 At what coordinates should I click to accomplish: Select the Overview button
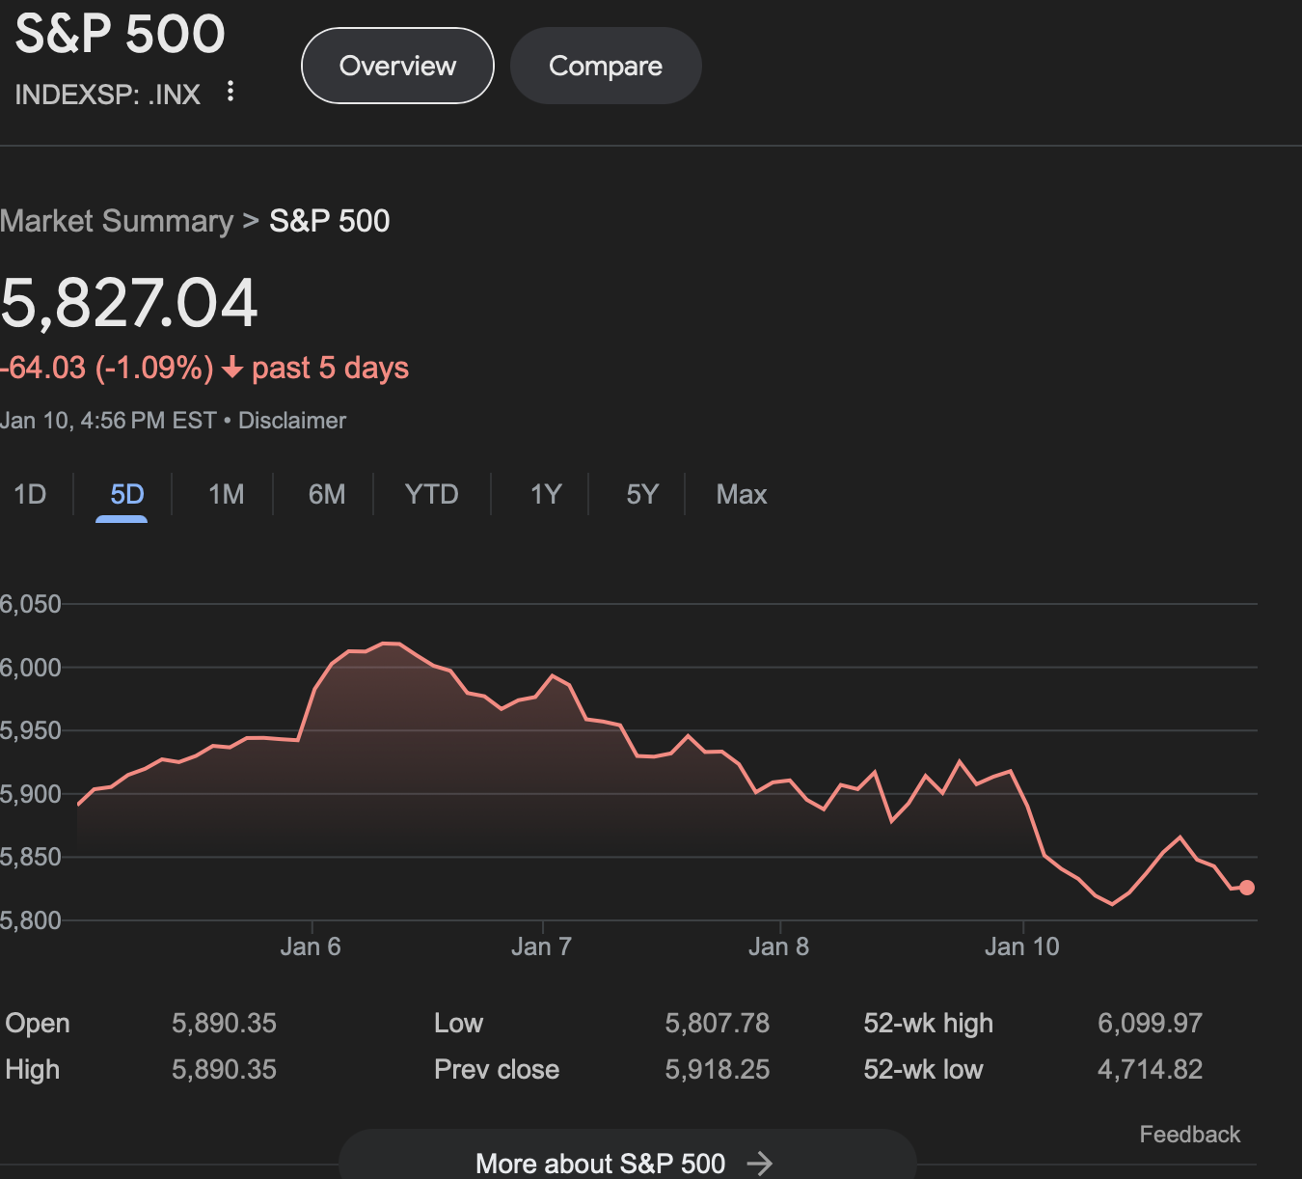[397, 66]
